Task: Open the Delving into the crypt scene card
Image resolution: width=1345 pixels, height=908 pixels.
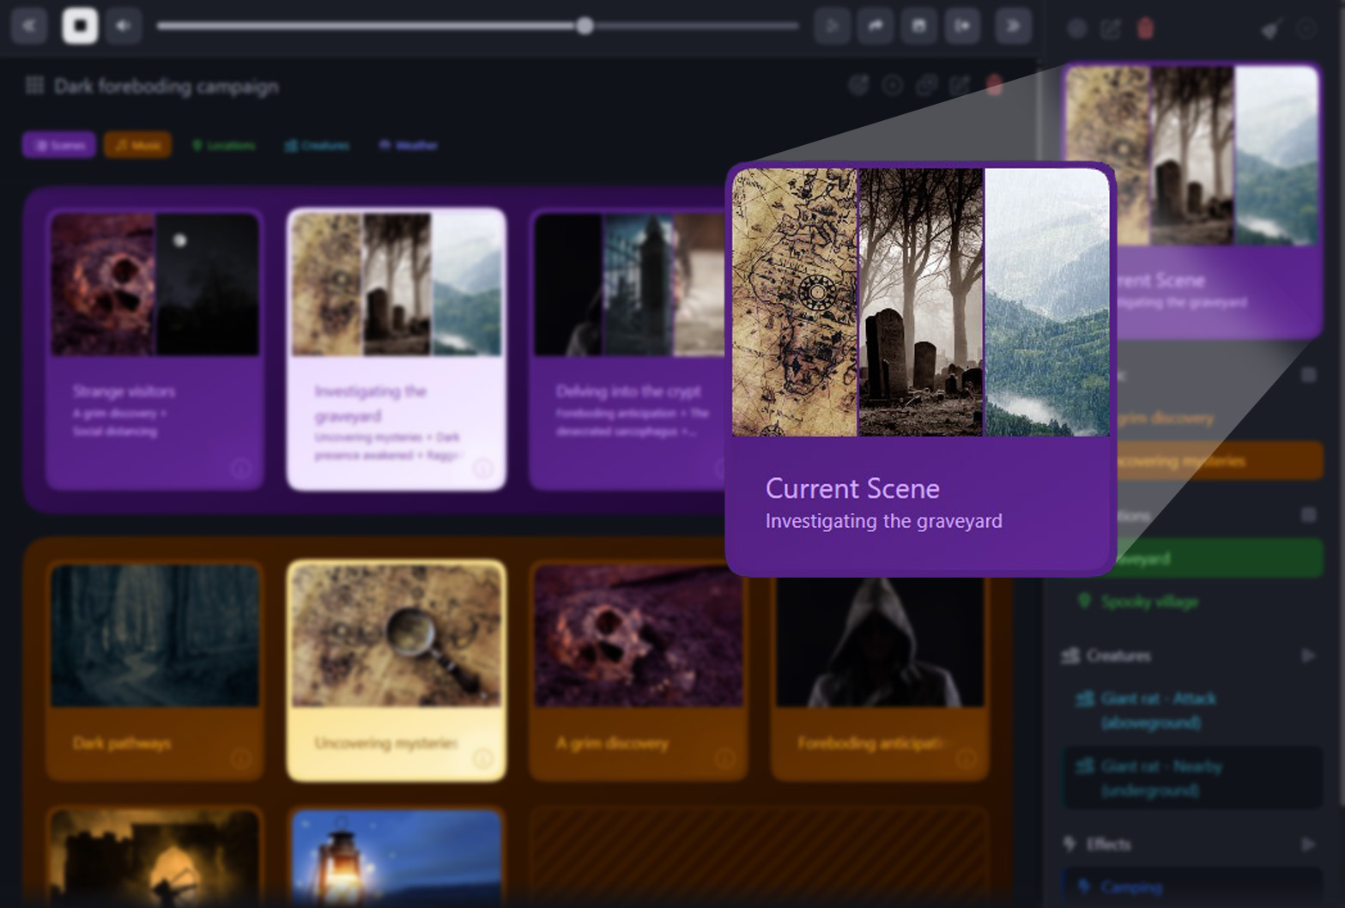Action: tap(628, 349)
